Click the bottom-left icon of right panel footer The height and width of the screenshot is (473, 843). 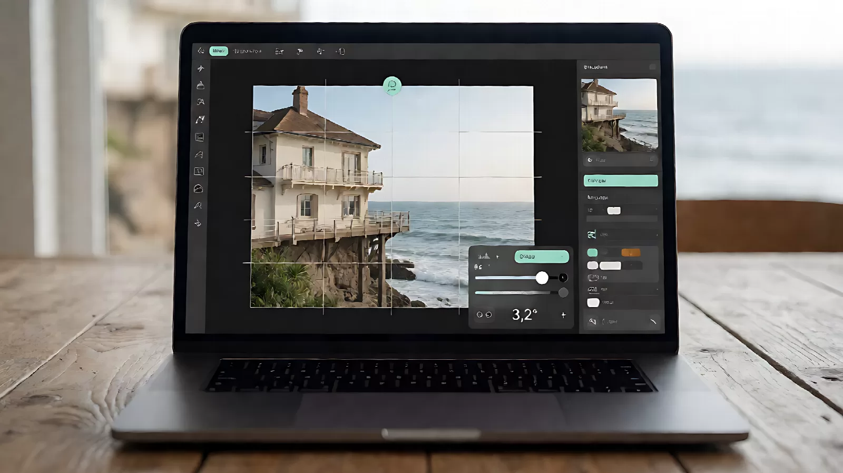(592, 321)
